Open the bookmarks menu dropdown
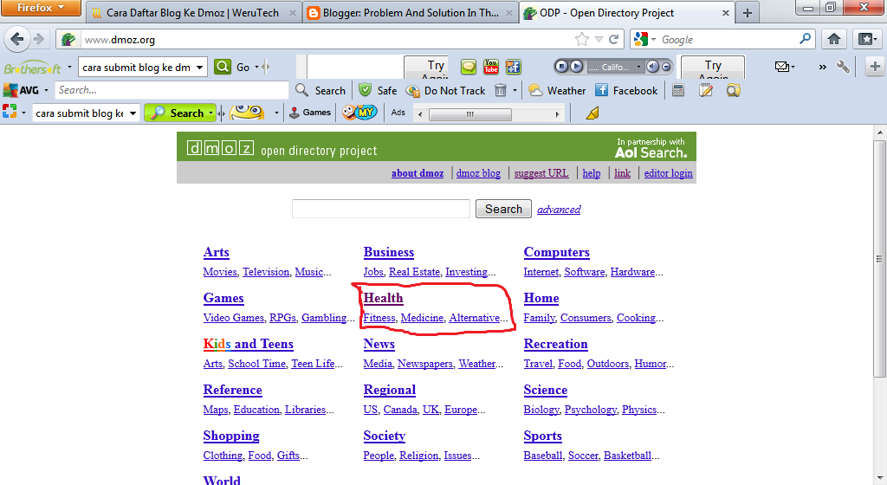The height and width of the screenshot is (485, 887). pos(868,39)
